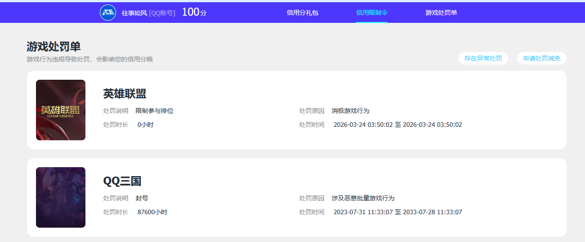The height and width of the screenshot is (242, 585).
Task: Open the 信用分礼包 tab
Action: coord(303,13)
